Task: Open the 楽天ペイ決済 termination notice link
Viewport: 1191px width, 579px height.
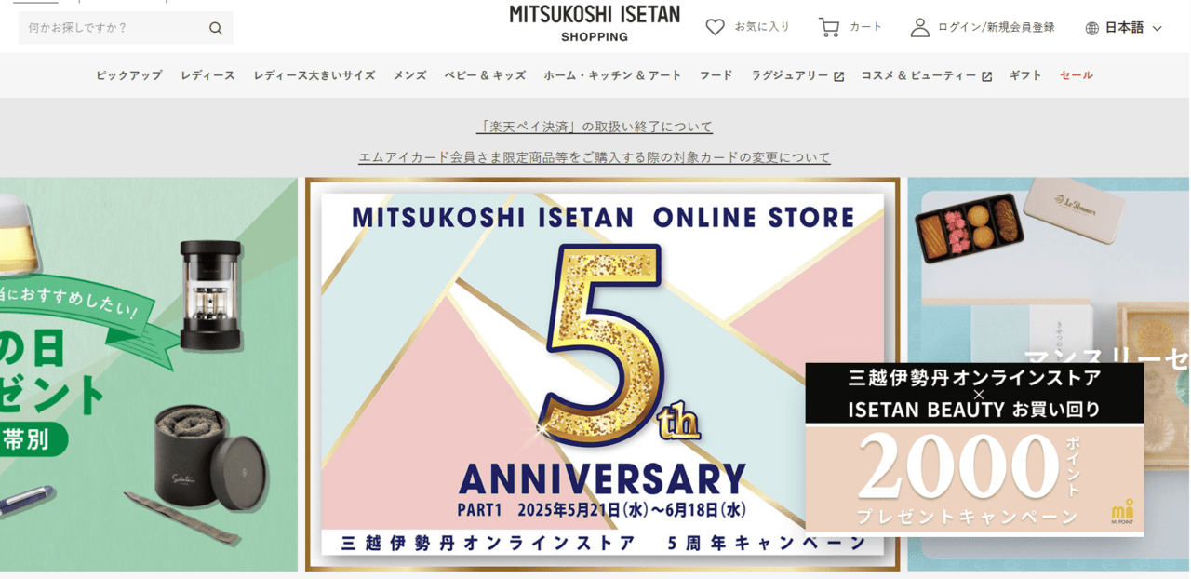Action: click(x=595, y=127)
